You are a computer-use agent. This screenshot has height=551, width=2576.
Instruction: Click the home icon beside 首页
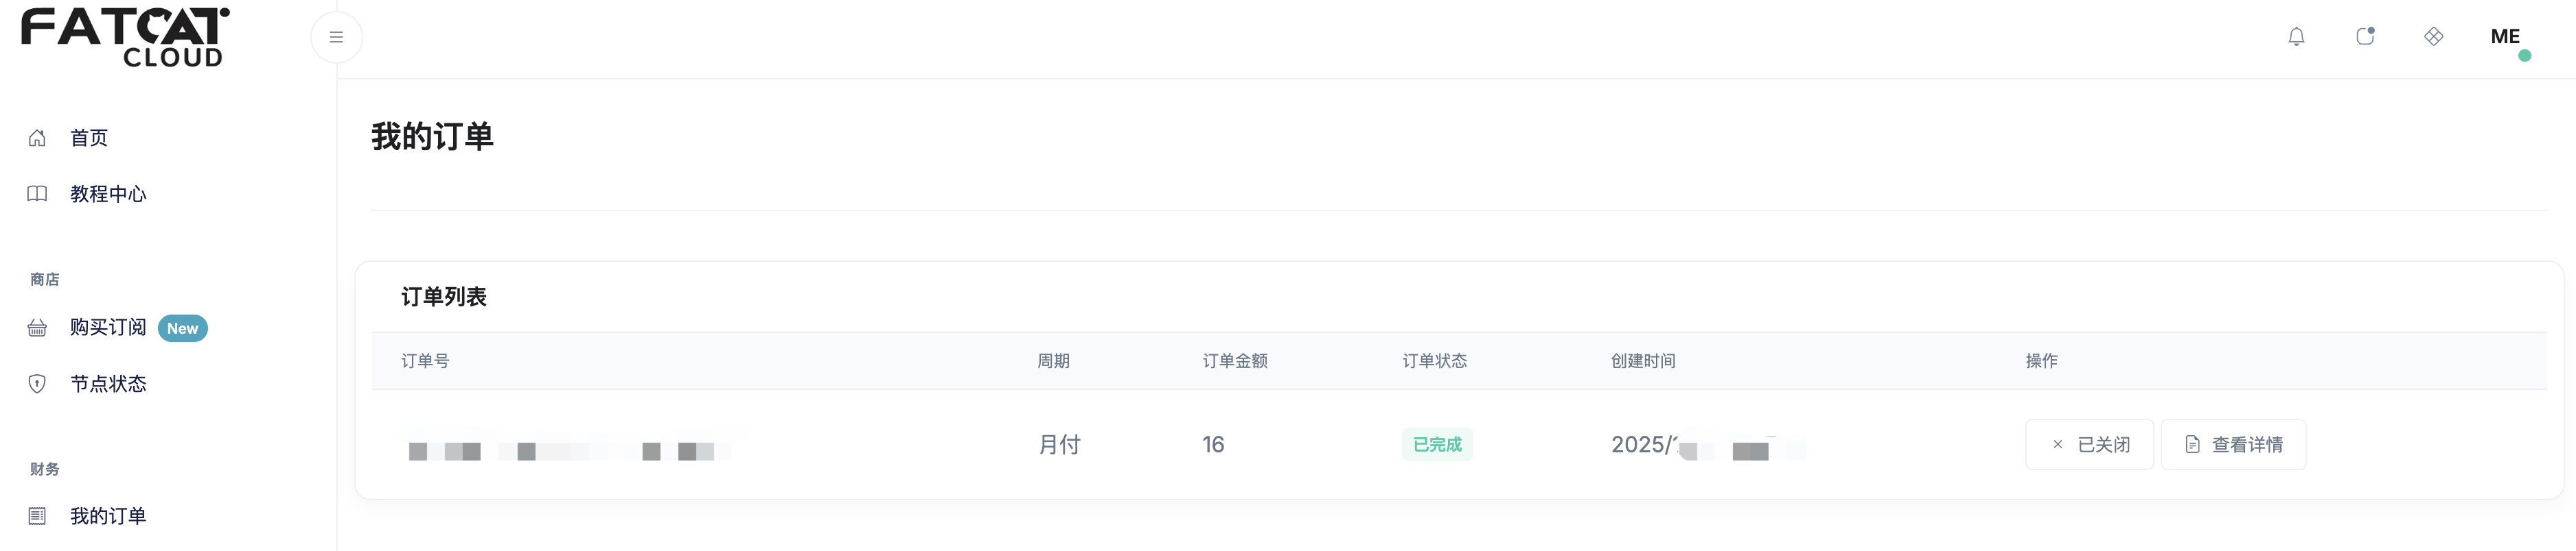[x=37, y=138]
